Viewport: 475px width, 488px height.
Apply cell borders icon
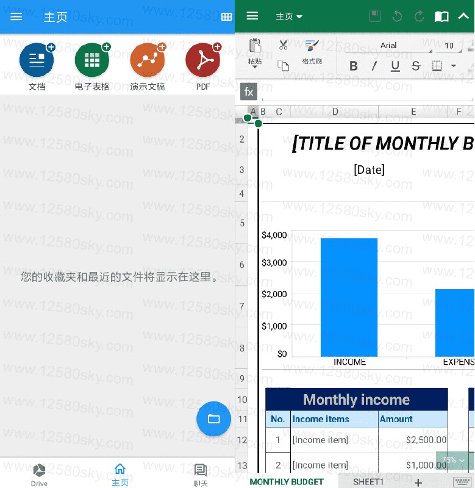(437, 66)
